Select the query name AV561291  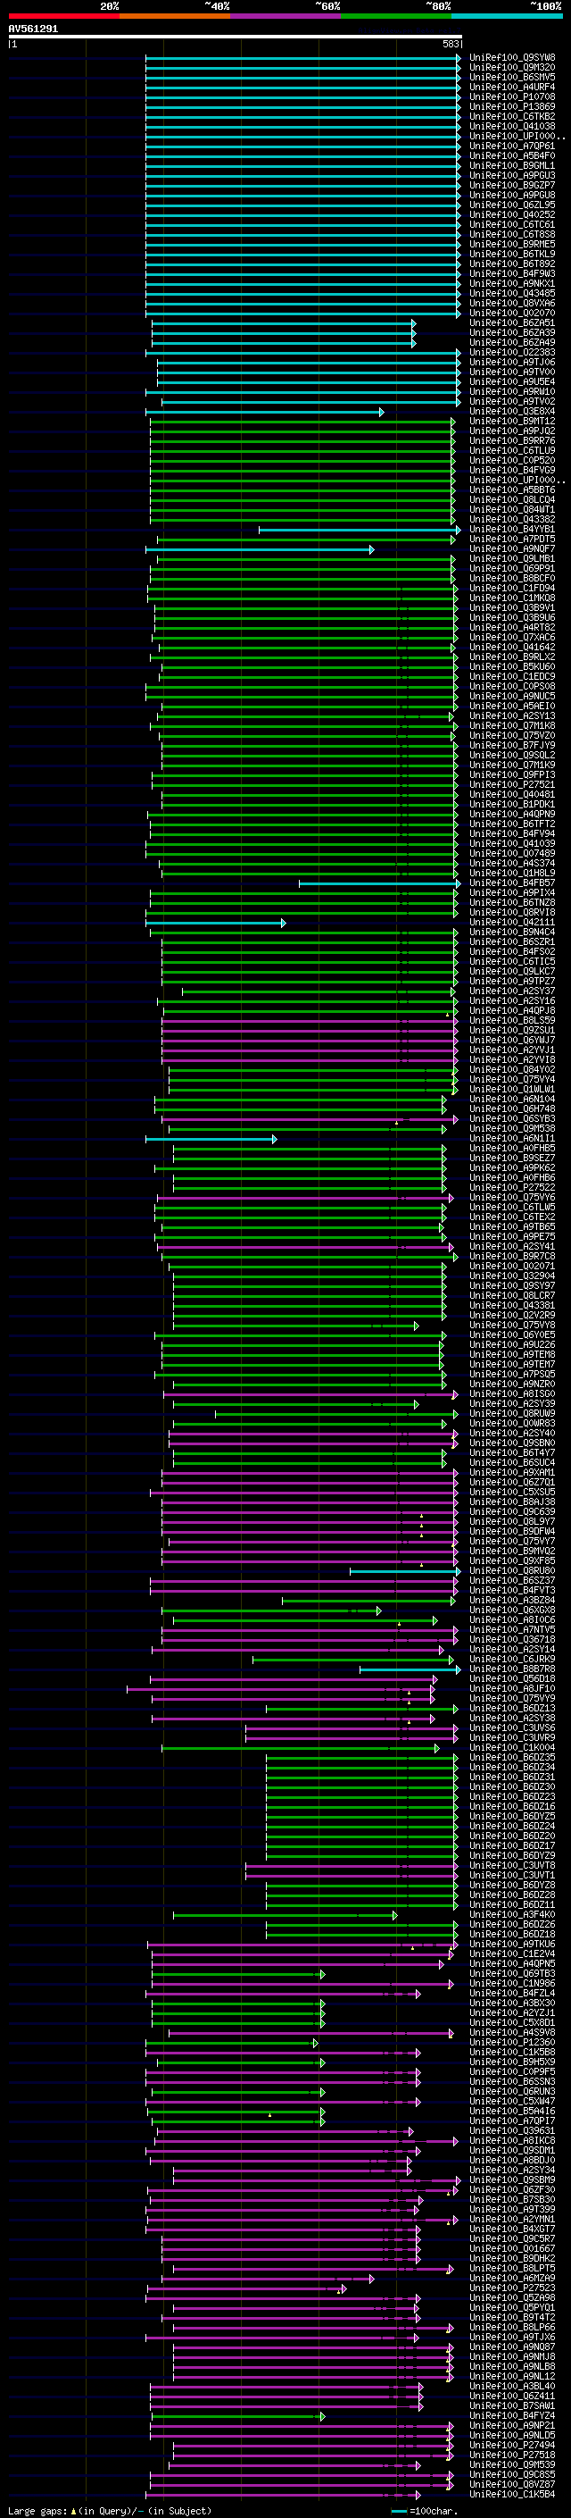point(33,29)
